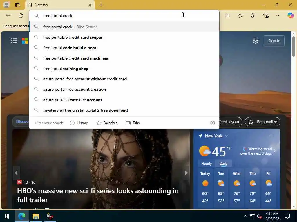Go to previous news story arrow
The height and width of the screenshot is (222, 297).
click(16, 173)
